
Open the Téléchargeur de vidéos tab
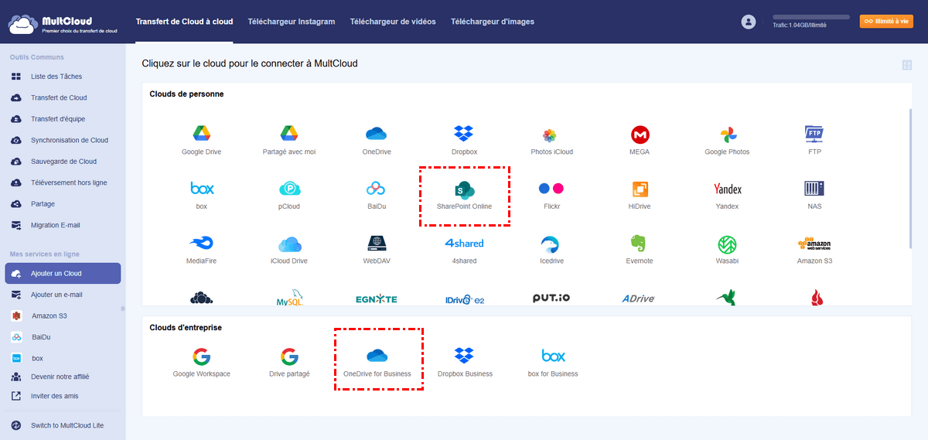click(x=393, y=22)
